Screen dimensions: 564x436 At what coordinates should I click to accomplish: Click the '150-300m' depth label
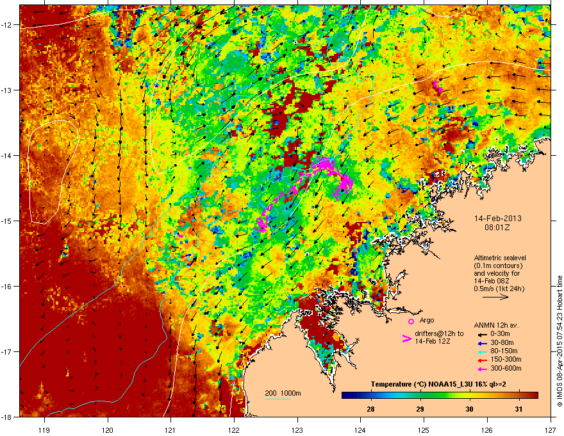(506, 359)
